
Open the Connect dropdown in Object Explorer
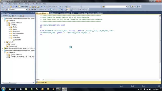[x=5, y=16]
